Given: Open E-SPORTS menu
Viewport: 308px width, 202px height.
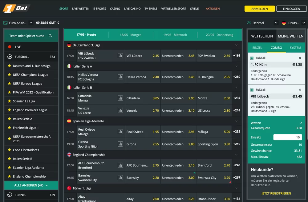Looking at the screenshot, I should [x=99, y=9].
